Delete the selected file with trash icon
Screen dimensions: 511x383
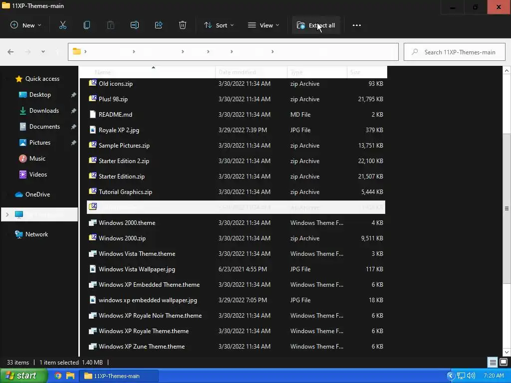(183, 25)
